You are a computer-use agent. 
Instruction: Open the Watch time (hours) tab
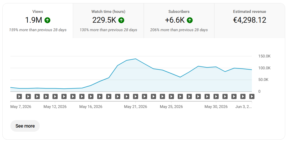(108, 21)
